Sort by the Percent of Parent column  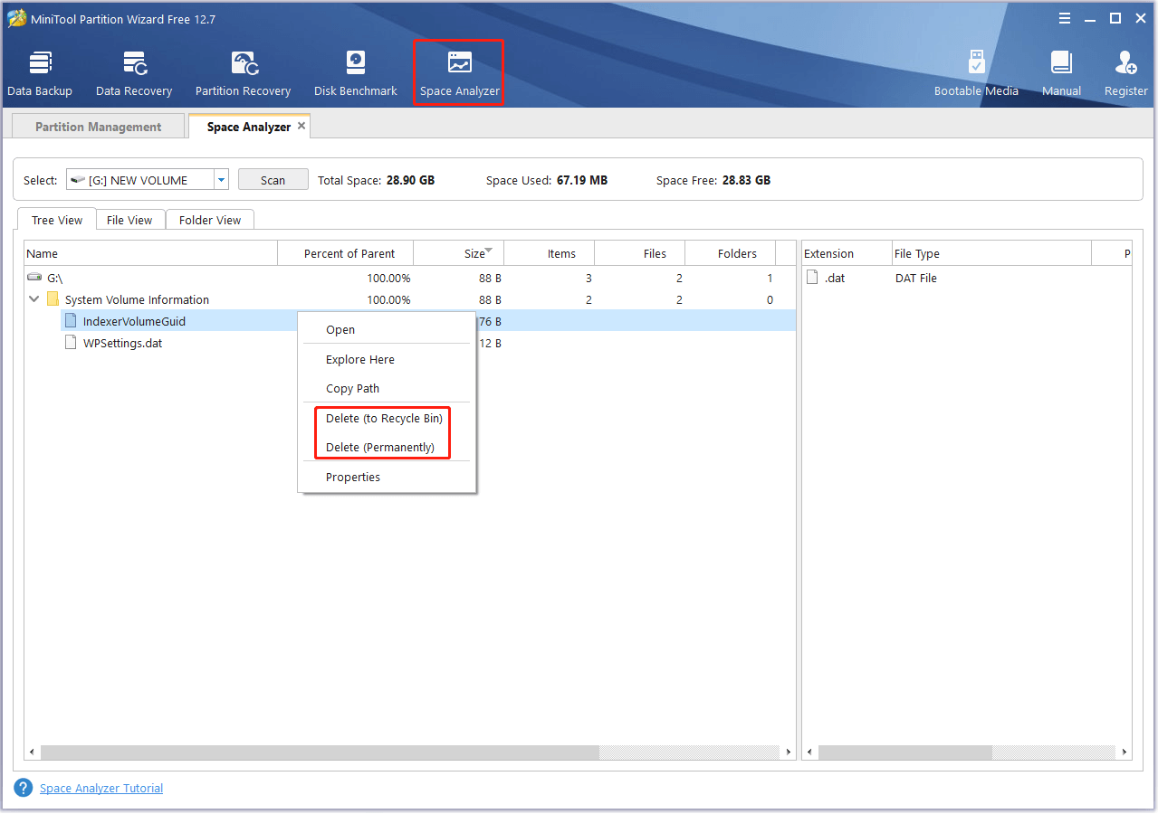[x=346, y=253]
